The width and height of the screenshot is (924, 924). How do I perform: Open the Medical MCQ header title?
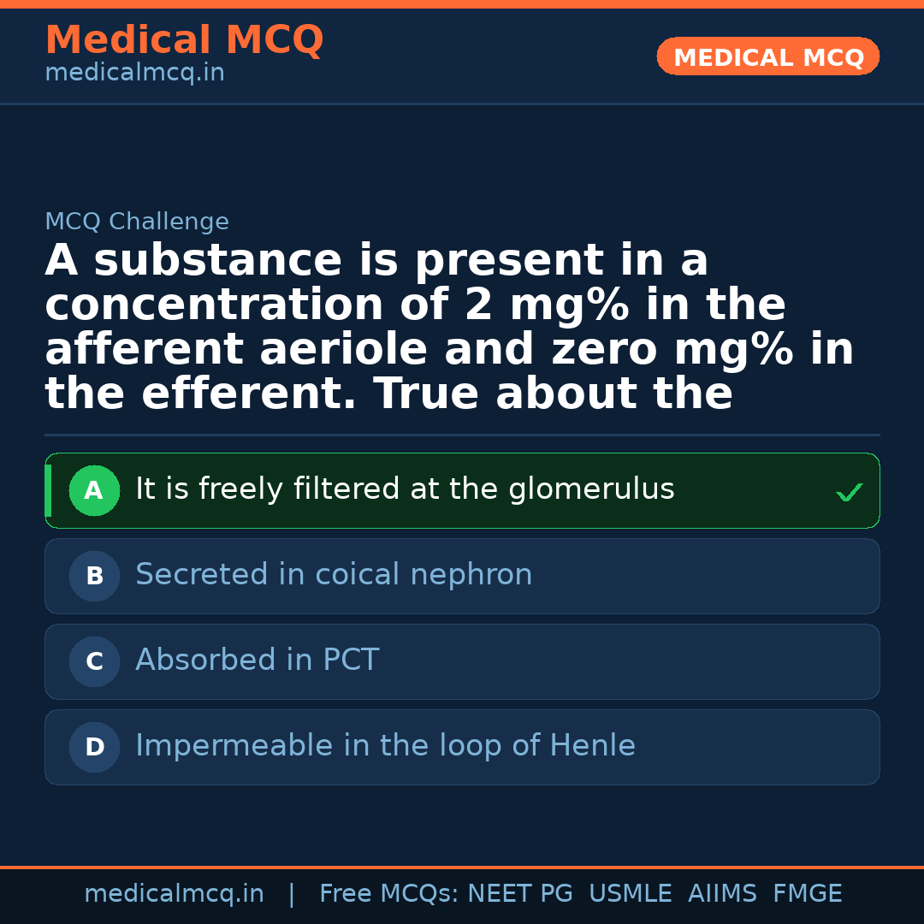pos(184,40)
